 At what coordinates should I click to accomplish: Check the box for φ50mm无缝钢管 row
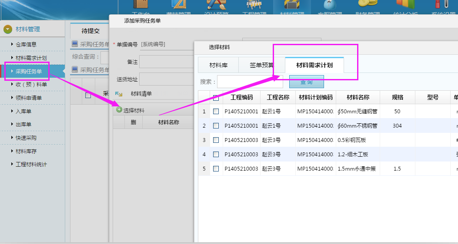[216, 112]
